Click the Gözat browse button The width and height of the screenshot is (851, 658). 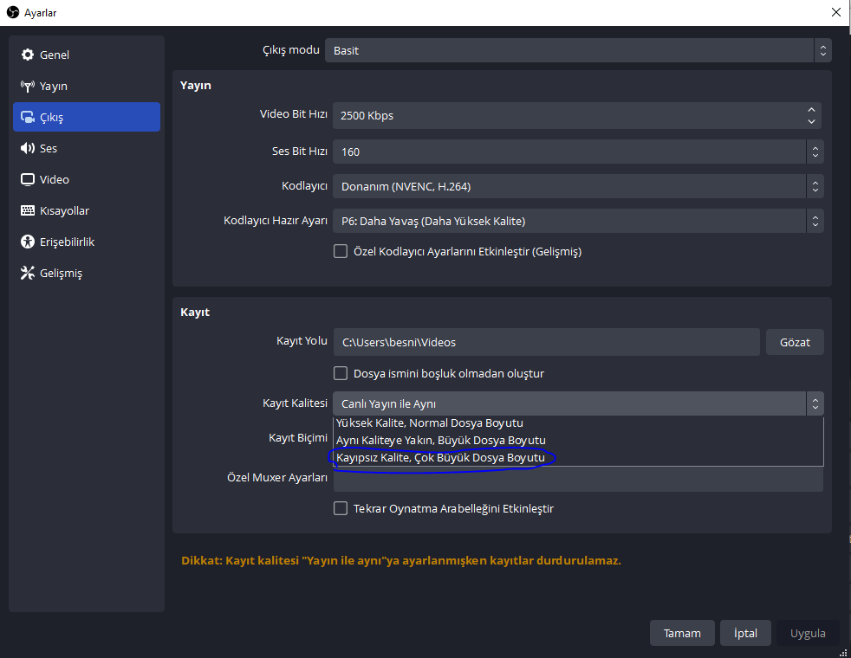pos(795,342)
